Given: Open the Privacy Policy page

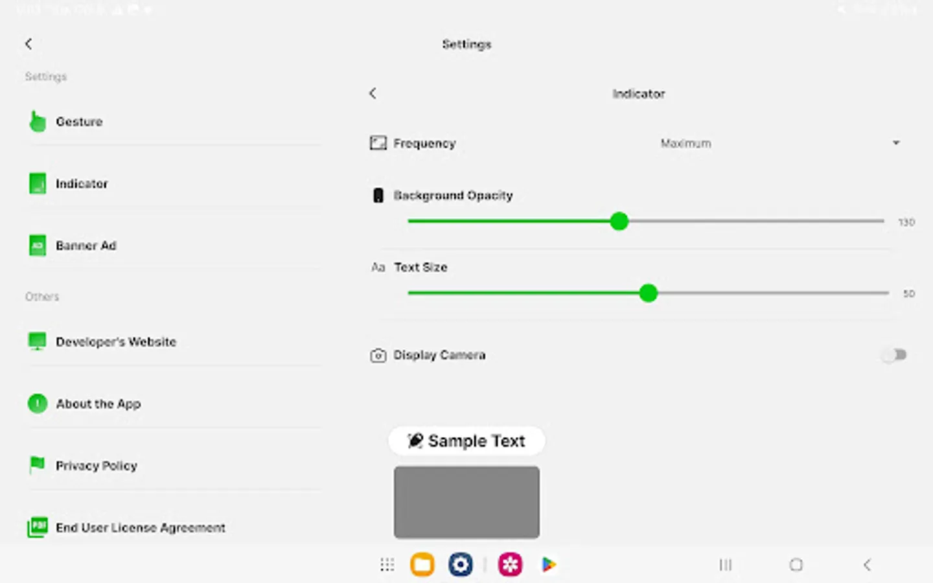Looking at the screenshot, I should coord(97,465).
